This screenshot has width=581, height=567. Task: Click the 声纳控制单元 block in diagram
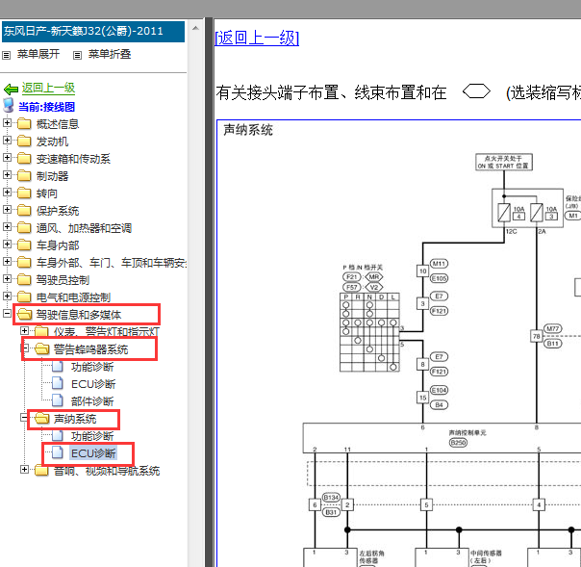coord(442,438)
